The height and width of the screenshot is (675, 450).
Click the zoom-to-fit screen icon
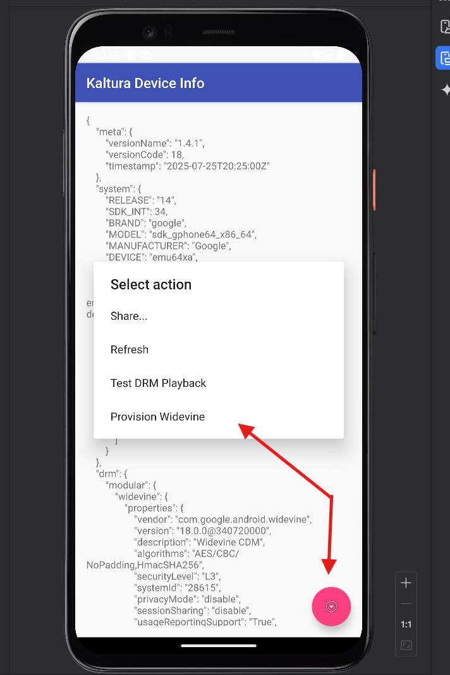[406, 645]
